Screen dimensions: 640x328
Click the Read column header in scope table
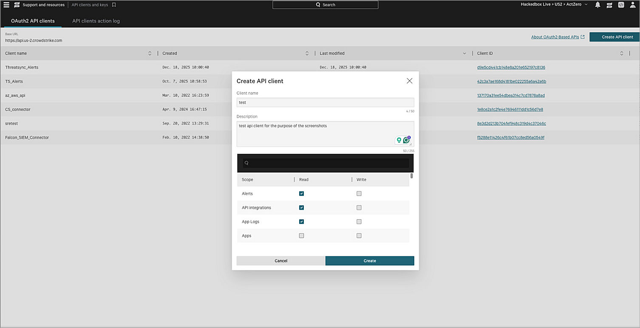304,180
